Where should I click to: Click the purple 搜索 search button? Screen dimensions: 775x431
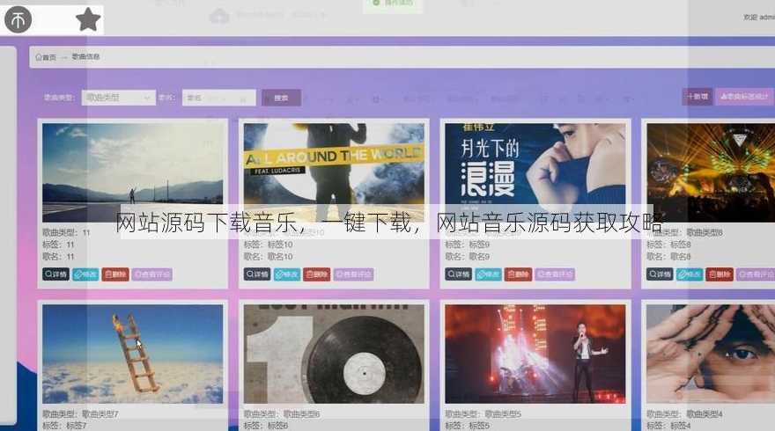coord(281,98)
